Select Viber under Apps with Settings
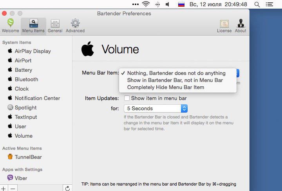Screen dimensions: 282x191 [x=17, y=178]
